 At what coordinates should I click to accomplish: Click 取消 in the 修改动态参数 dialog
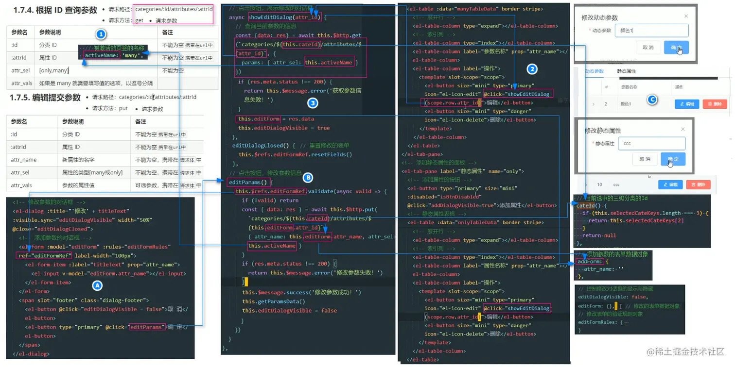647,47
